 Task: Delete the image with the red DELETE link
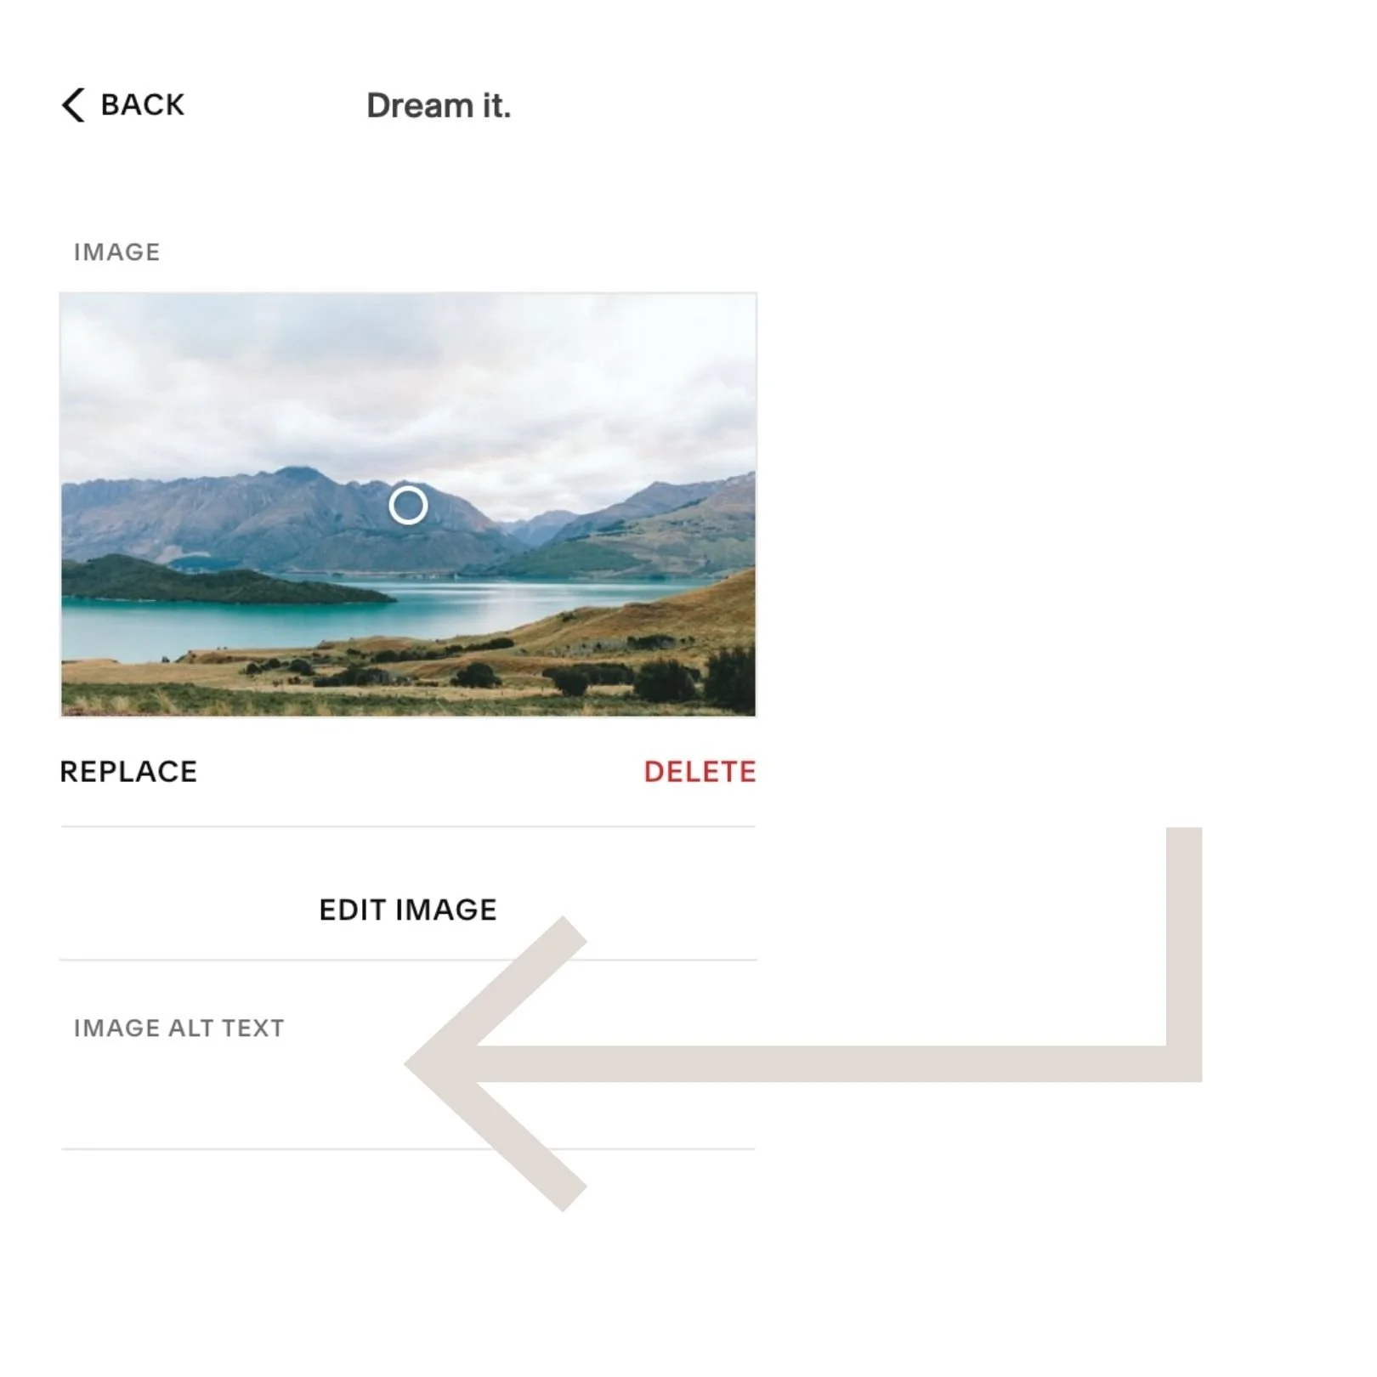click(700, 772)
